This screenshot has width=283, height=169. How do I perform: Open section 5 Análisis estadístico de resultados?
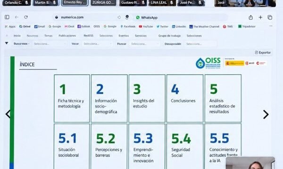pyautogui.click(x=223, y=99)
